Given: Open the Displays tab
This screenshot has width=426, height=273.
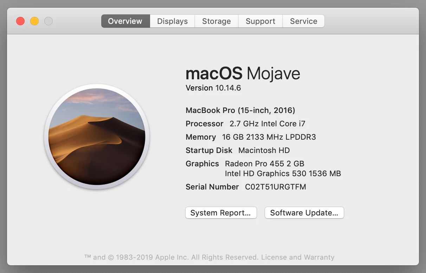Looking at the screenshot, I should 172,21.
